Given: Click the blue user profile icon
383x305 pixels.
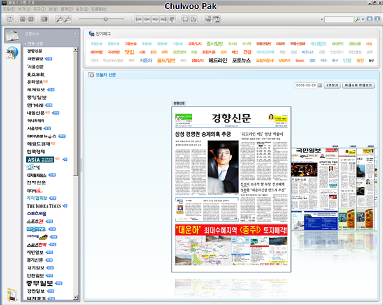Looking at the screenshot, I should coord(377,19).
